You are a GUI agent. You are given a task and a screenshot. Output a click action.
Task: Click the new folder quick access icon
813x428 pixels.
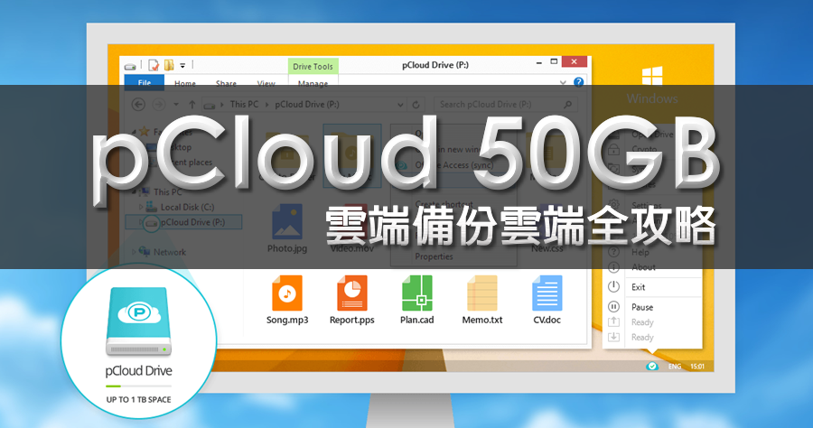[169, 65]
